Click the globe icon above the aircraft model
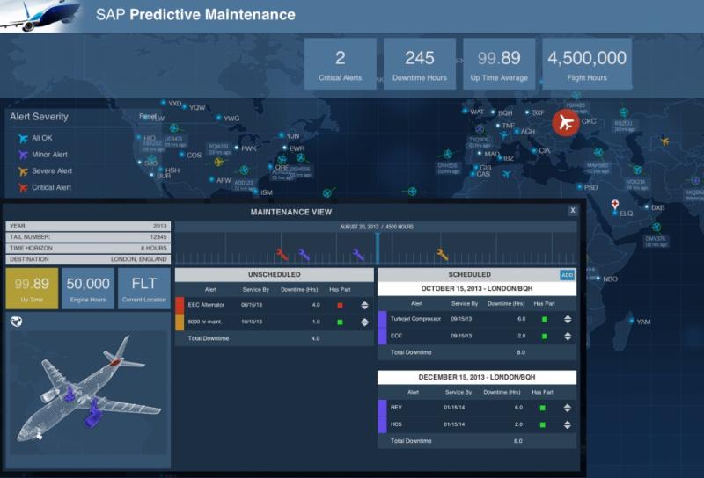704x478 pixels. [x=16, y=321]
